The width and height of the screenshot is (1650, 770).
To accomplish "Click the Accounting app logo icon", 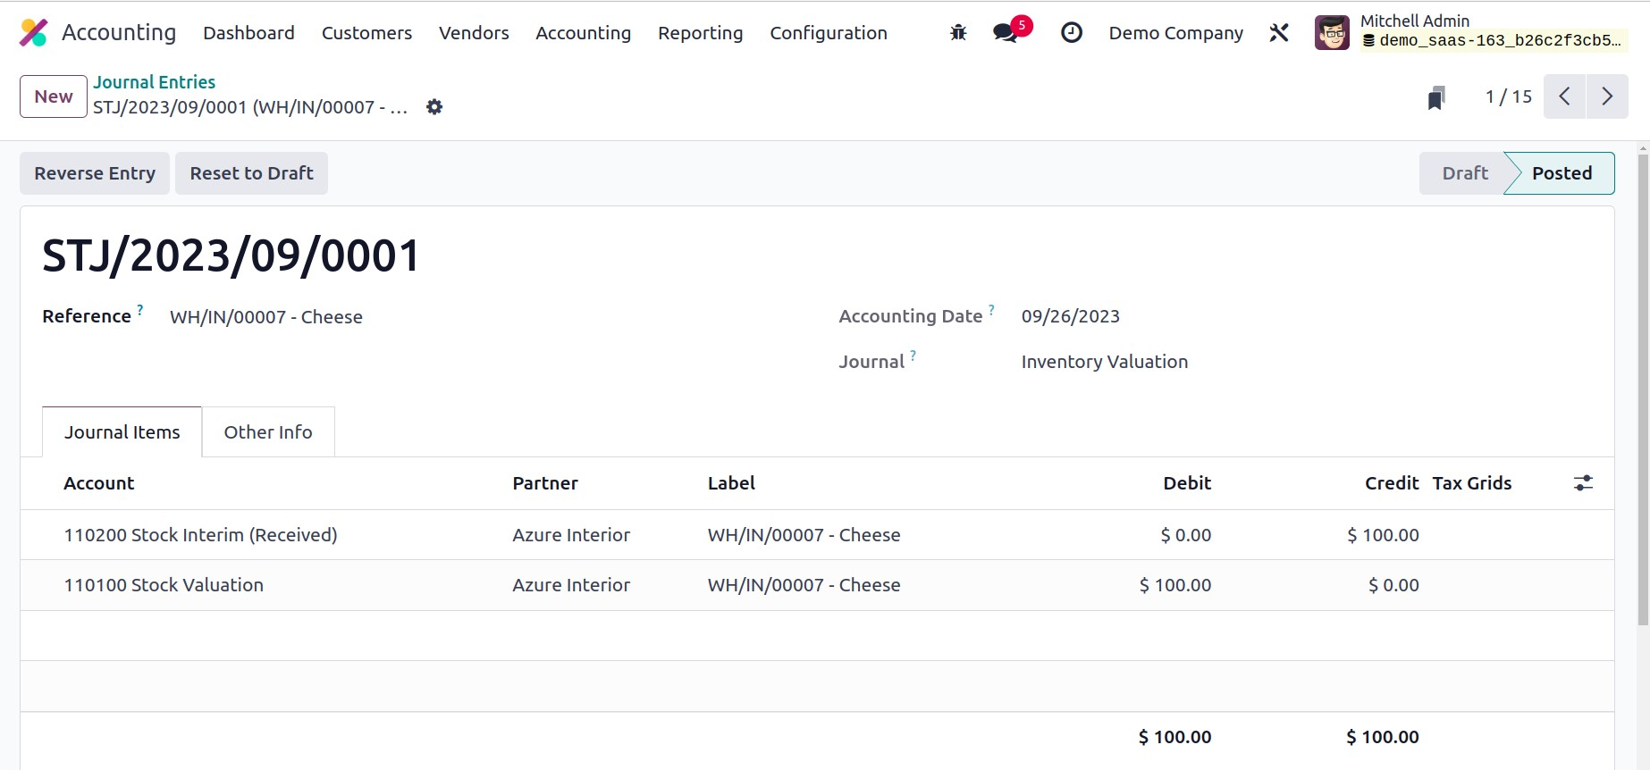I will (34, 33).
